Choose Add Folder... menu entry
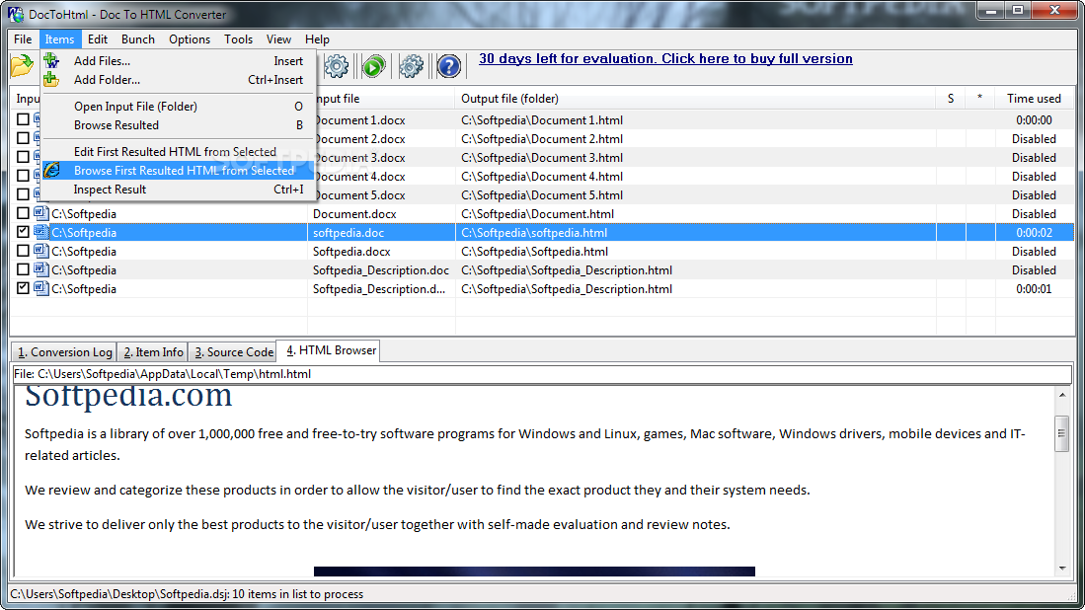The width and height of the screenshot is (1085, 610). click(x=178, y=80)
